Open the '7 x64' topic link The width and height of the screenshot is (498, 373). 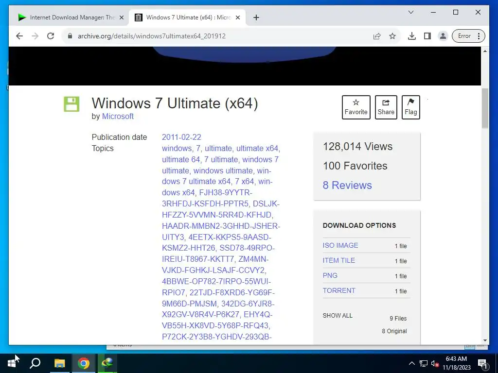pyautogui.click(x=245, y=182)
